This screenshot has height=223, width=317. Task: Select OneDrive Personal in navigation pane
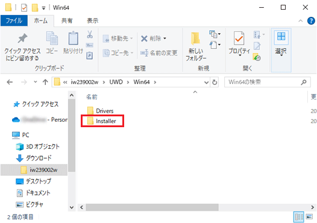[40, 120]
